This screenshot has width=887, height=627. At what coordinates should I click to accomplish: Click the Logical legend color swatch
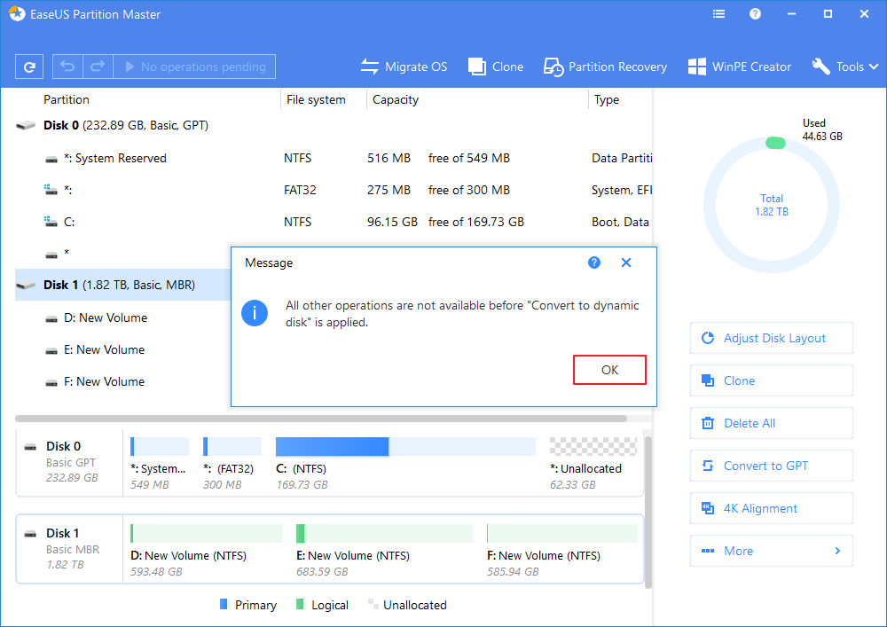[300, 604]
